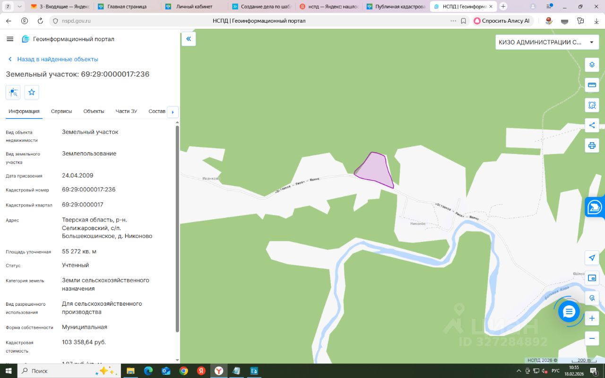Open the chat support bubble
This screenshot has height=378, width=605.
pos(569,311)
